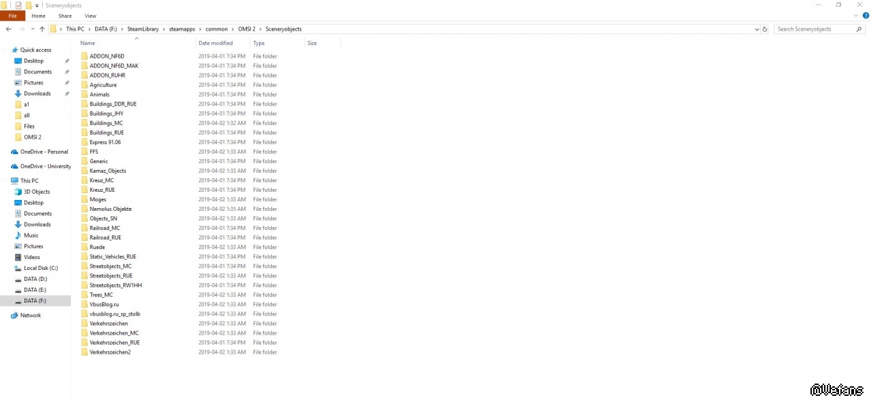Click This PC in the address path
This screenshot has height=404, width=871.
[75, 29]
